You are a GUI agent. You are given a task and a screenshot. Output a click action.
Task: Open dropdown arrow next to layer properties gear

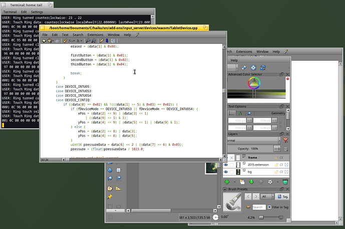(278, 182)
